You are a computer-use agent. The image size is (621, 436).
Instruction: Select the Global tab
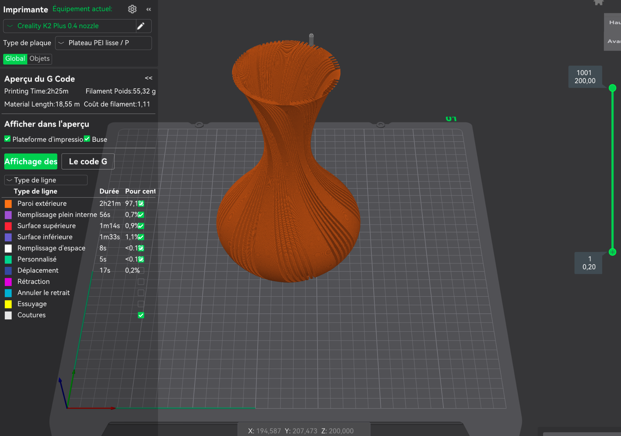coord(15,59)
